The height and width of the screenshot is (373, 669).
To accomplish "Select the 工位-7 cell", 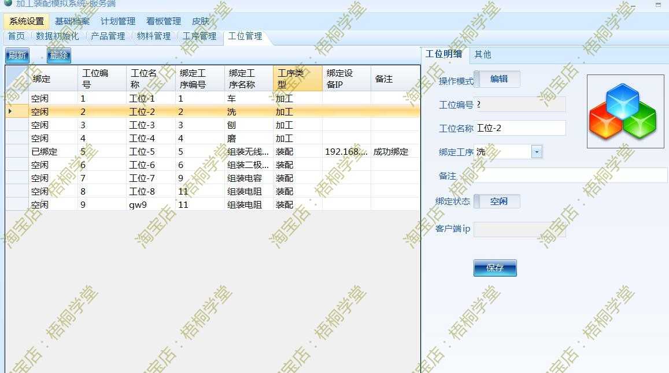I will [151, 178].
